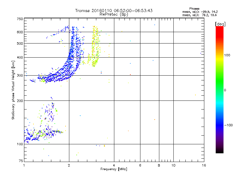The width and height of the screenshot is (240, 180).
Task: Click the x-axis '16' tick label
Action: [x=204, y=165]
